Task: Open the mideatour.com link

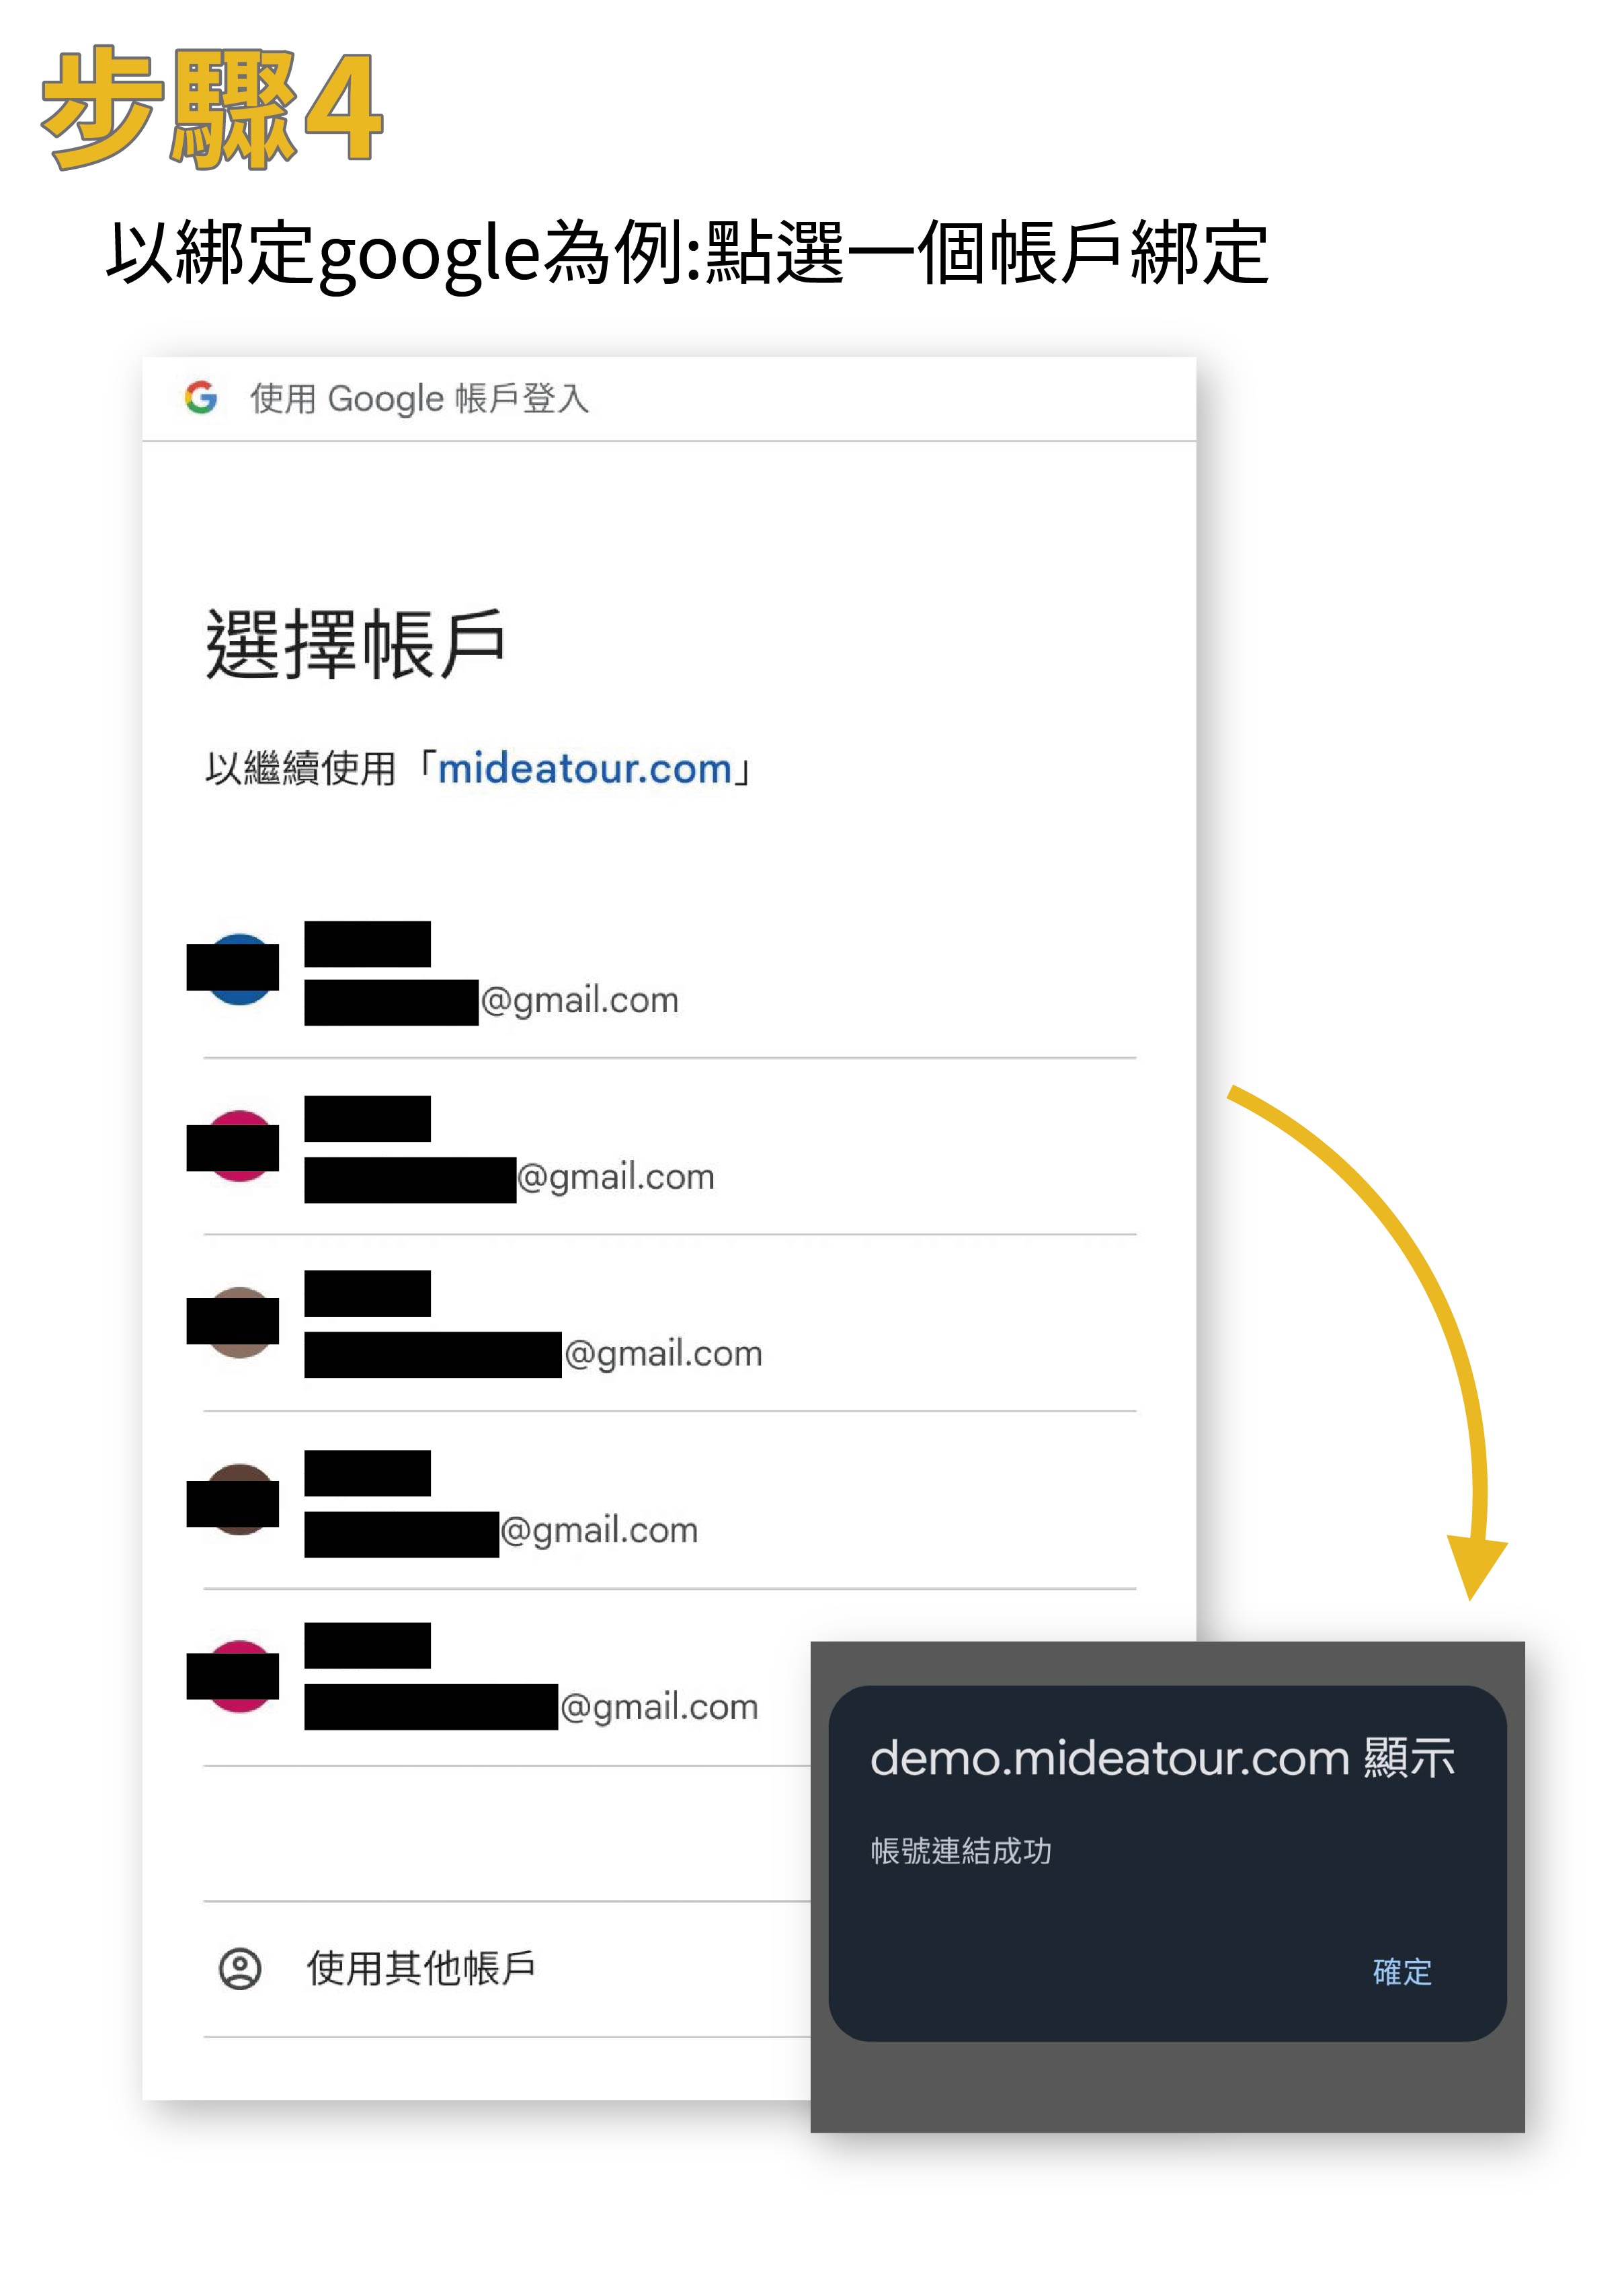Action: (x=585, y=769)
